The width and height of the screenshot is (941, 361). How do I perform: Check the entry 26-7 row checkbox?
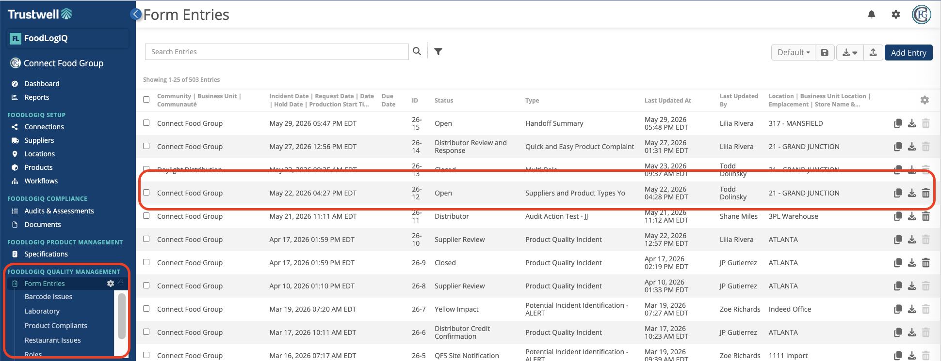tap(146, 309)
